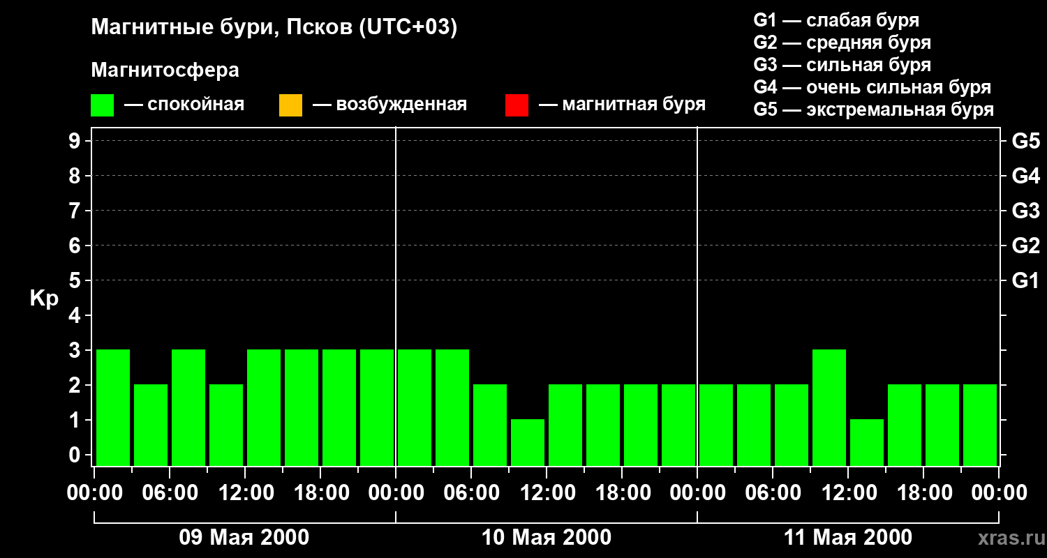Select the G2 label on the right axis
The height and width of the screenshot is (558, 1047).
coord(1025,246)
